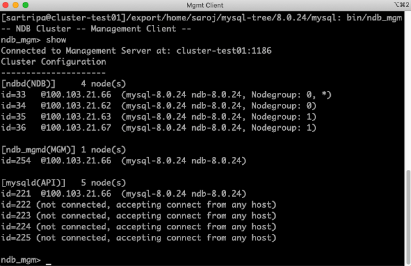Click the id=221 API node entry
Image resolution: width=411 pixels, height=266 pixels.
(124, 194)
